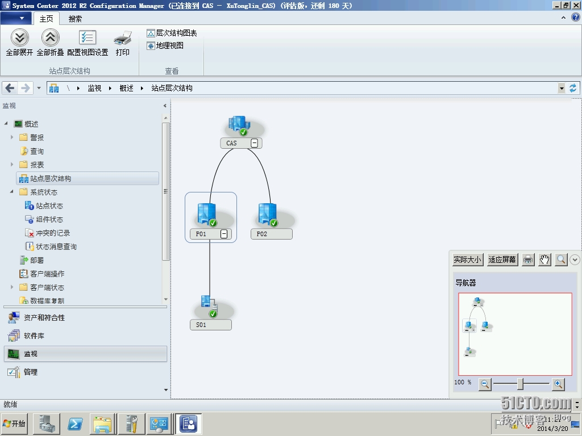Open 状态消息查询 tree item
Screen dimensions: 582x436
(51, 246)
